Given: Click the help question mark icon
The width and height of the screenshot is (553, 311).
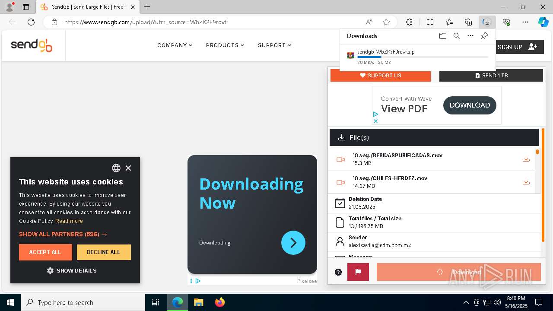Looking at the screenshot, I should [338, 272].
